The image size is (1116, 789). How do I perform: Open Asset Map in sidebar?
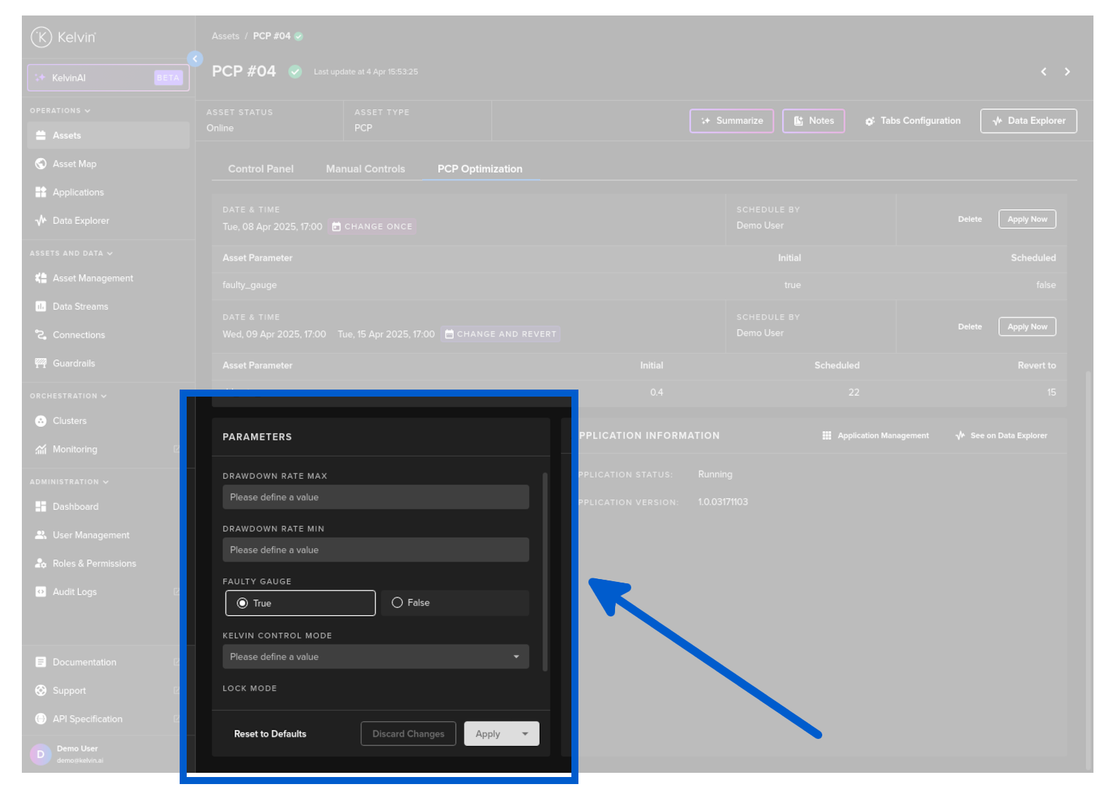click(74, 163)
